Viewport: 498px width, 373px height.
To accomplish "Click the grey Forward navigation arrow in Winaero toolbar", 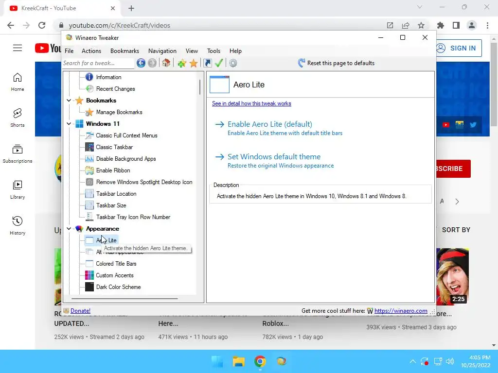I will 152,63.
